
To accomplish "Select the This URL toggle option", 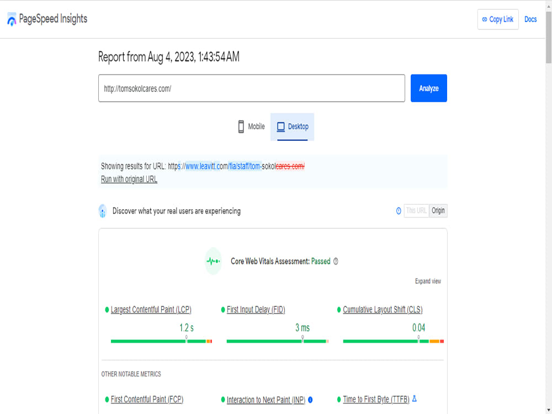I will 416,211.
